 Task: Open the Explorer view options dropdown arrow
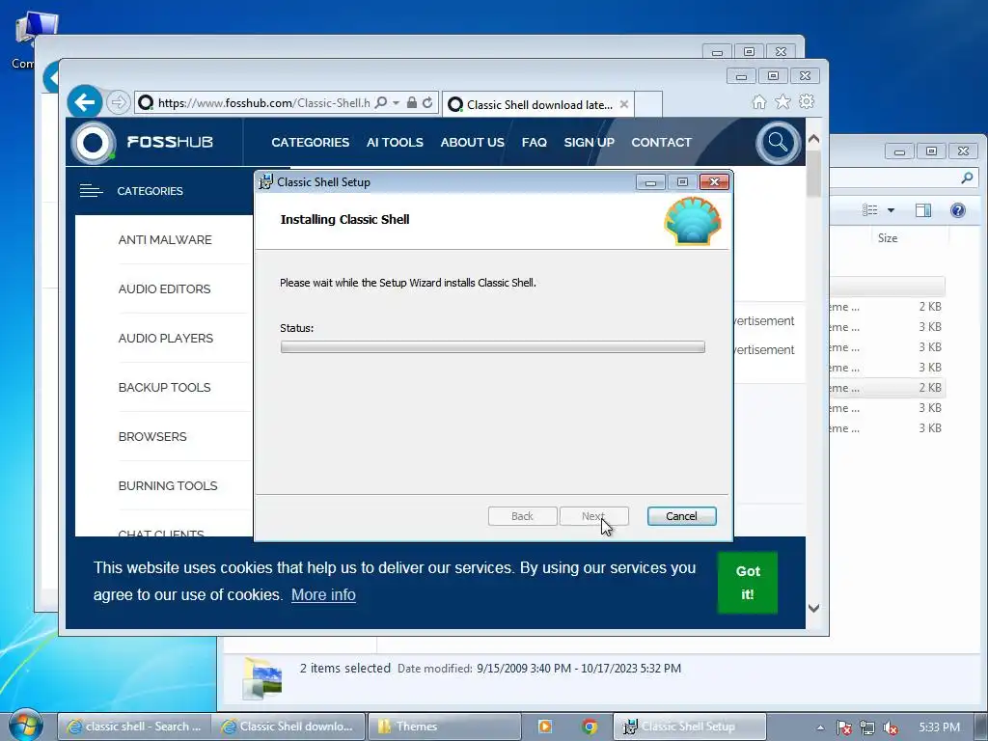pyautogui.click(x=891, y=209)
